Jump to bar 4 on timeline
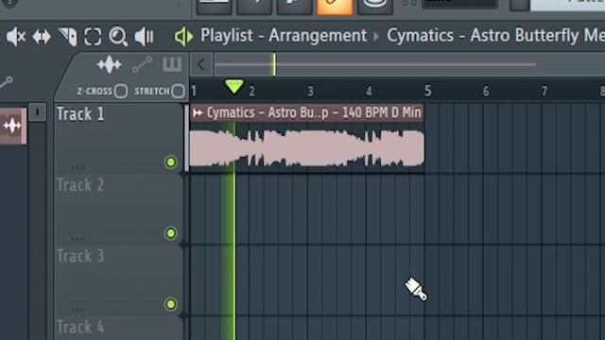The image size is (605, 340). point(369,92)
